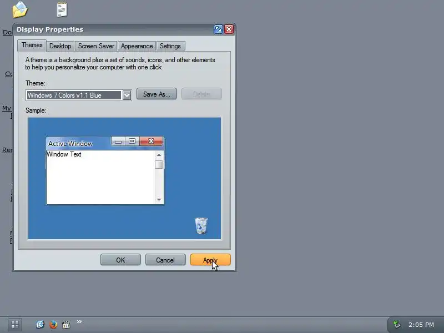This screenshot has width=444, height=333.
Task: Apply the selected theme
Action: pyautogui.click(x=210, y=260)
